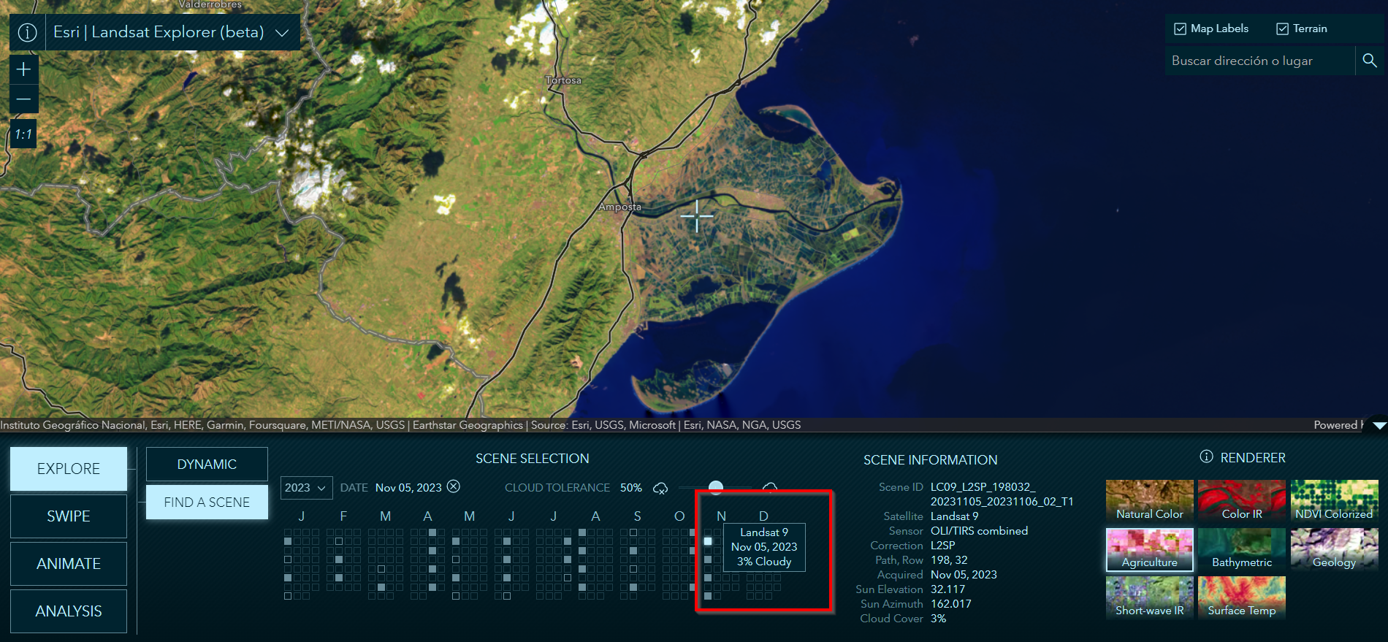Click the search magnifier icon
Viewport: 1388px width, 642px height.
coord(1369,61)
